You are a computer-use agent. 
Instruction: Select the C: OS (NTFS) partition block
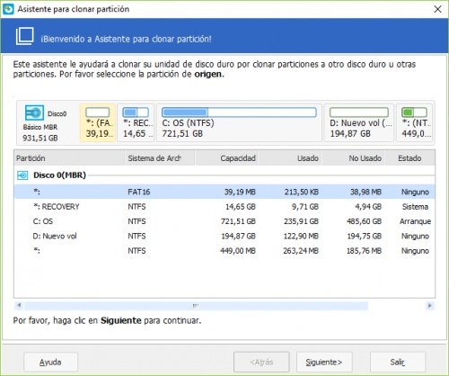(x=239, y=123)
